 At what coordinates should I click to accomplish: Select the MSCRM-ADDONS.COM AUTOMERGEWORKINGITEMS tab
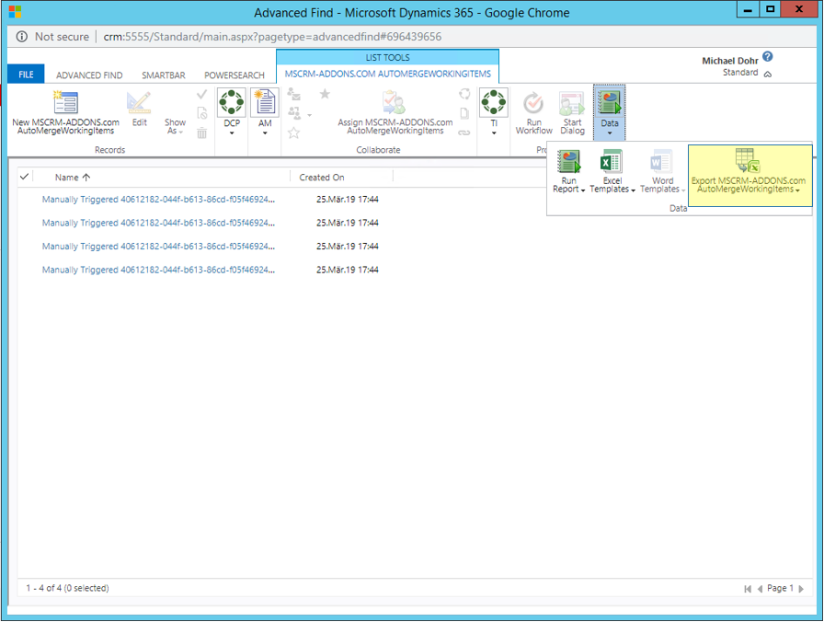pyautogui.click(x=388, y=74)
